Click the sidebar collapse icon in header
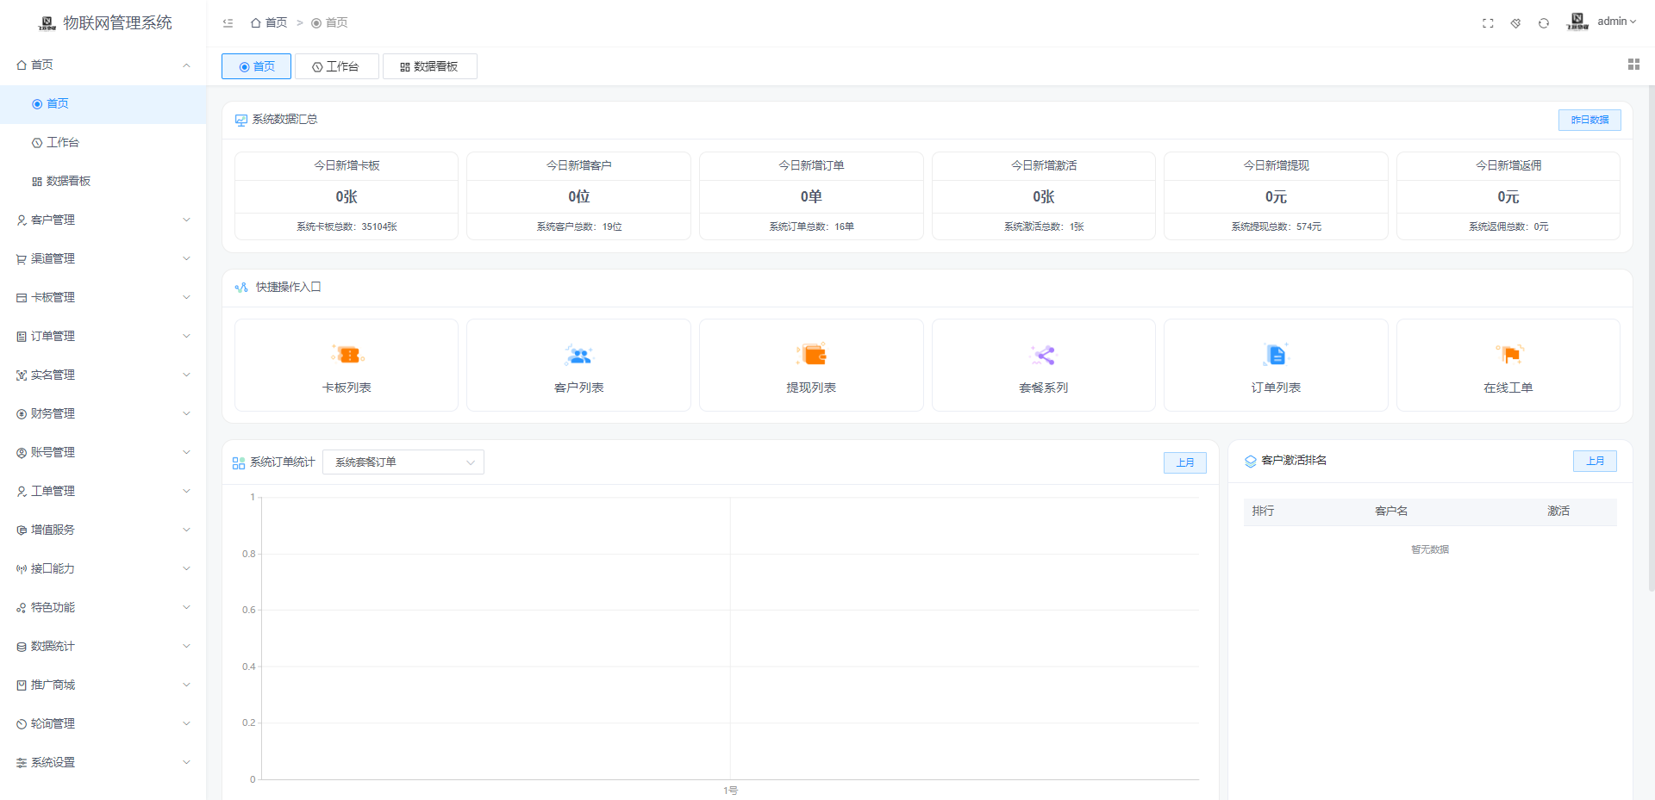The height and width of the screenshot is (800, 1655). 228,23
